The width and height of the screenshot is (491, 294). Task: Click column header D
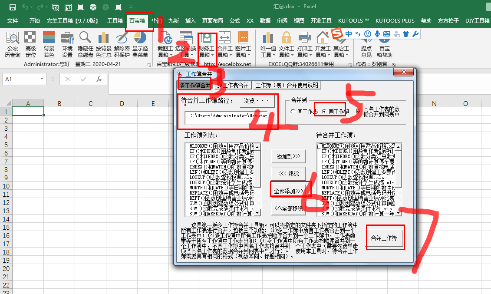click(x=122, y=104)
